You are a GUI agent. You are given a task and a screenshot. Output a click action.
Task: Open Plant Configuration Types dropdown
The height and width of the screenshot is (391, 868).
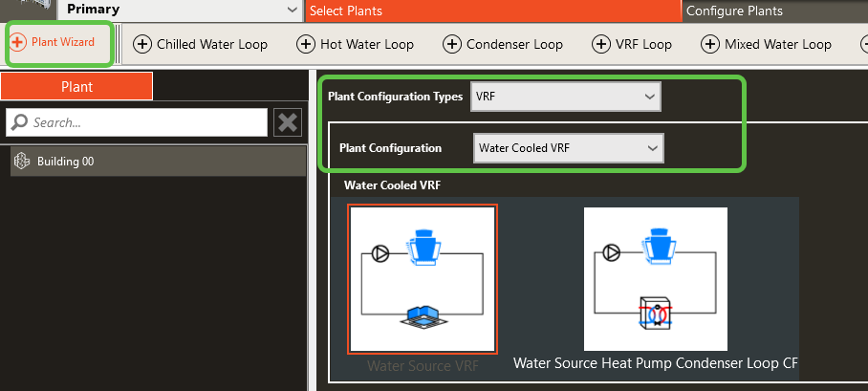pos(566,97)
